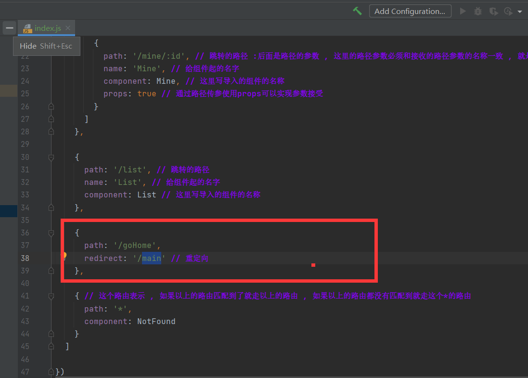Click the 'List' name string on line 32
This screenshot has height=378, width=528.
(128, 182)
